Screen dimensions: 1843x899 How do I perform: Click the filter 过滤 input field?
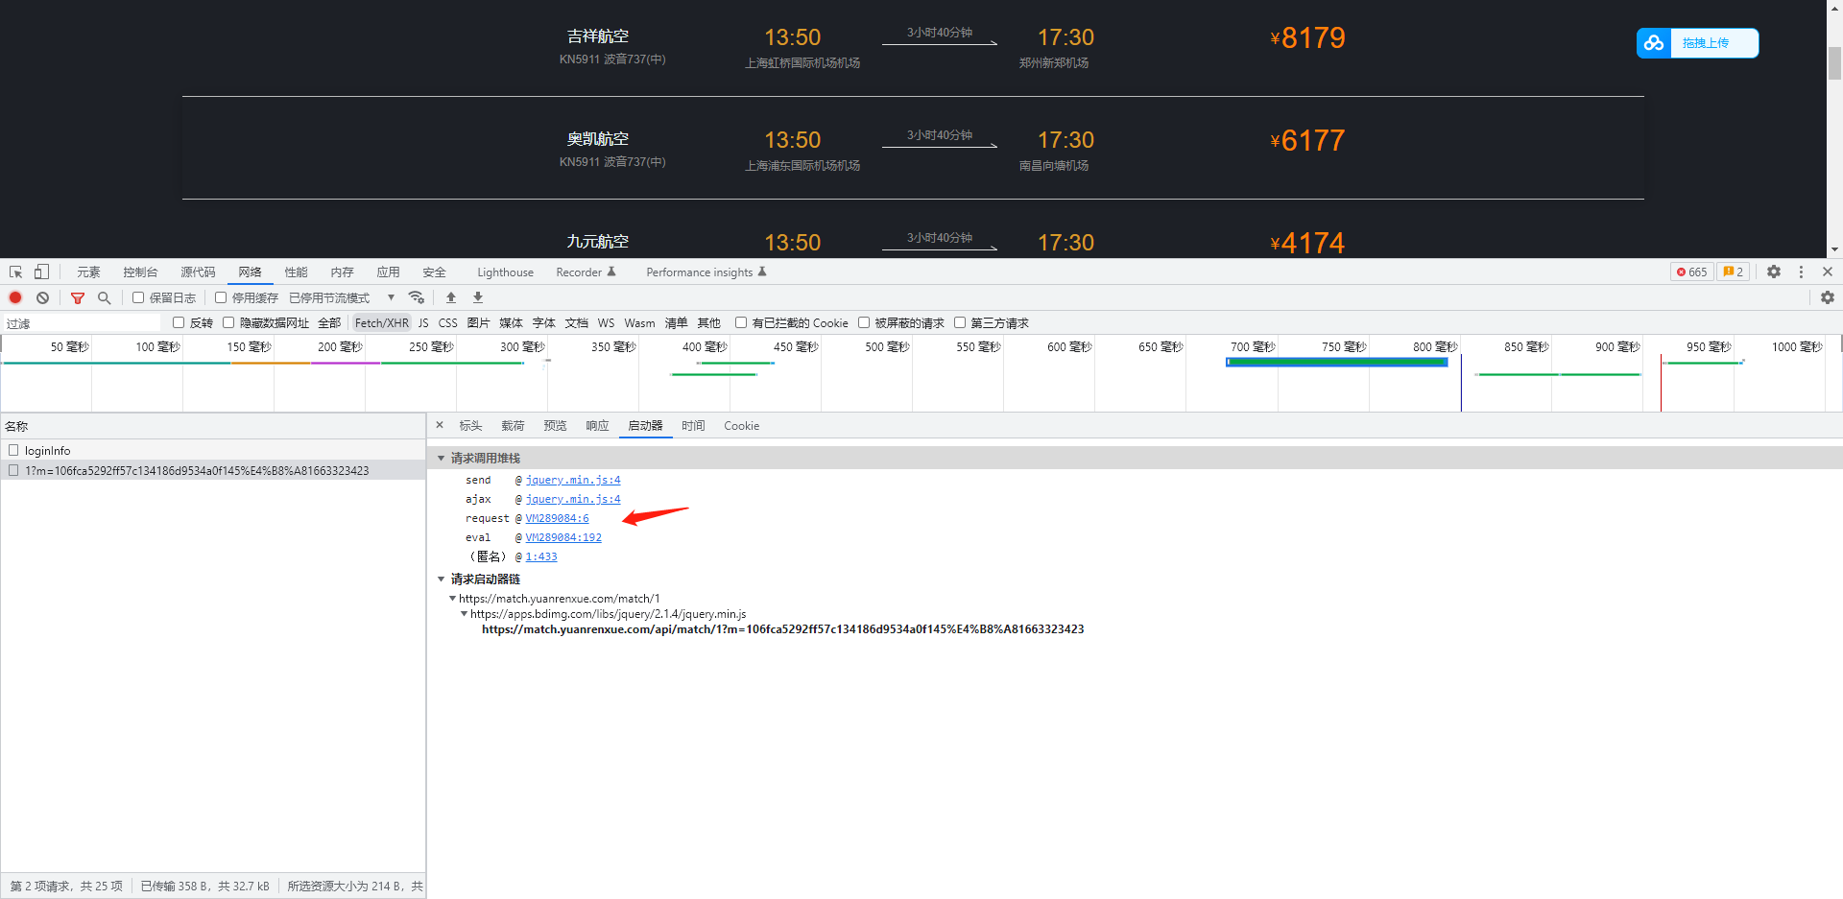tap(83, 323)
